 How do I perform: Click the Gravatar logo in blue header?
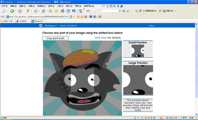(41, 25)
